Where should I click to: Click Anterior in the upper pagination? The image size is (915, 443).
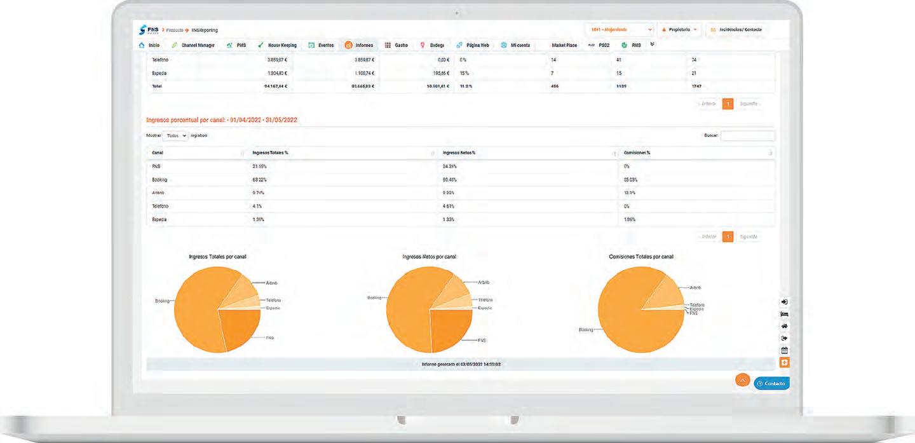click(x=708, y=104)
